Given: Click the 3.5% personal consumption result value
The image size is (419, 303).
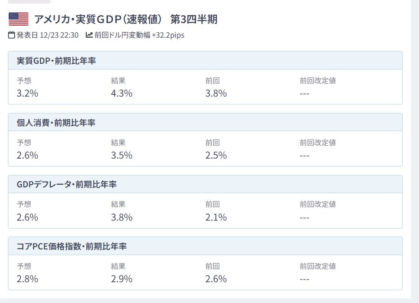Looking at the screenshot, I should [x=122, y=155].
